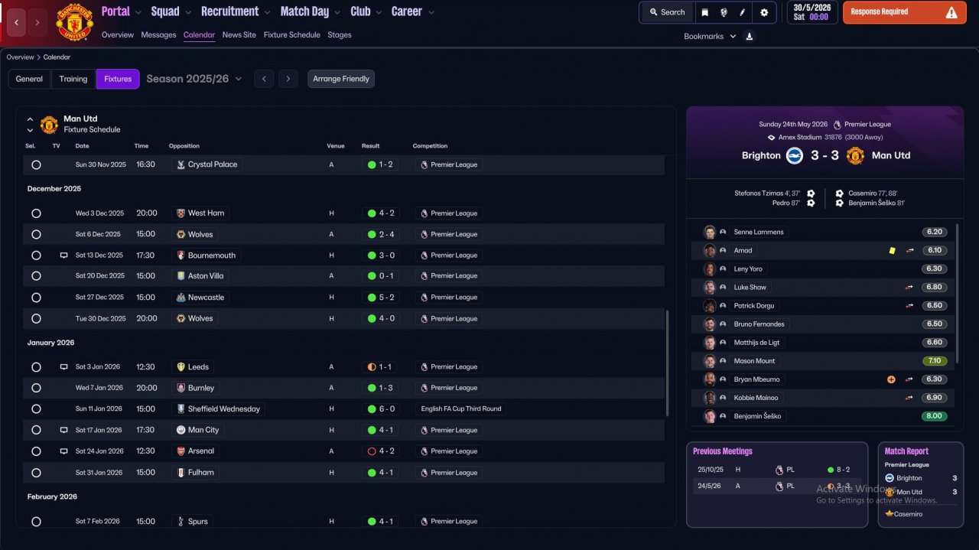The image size is (979, 550).
Task: Click the TV icon for Leeds fixture
Action: pyautogui.click(x=64, y=367)
